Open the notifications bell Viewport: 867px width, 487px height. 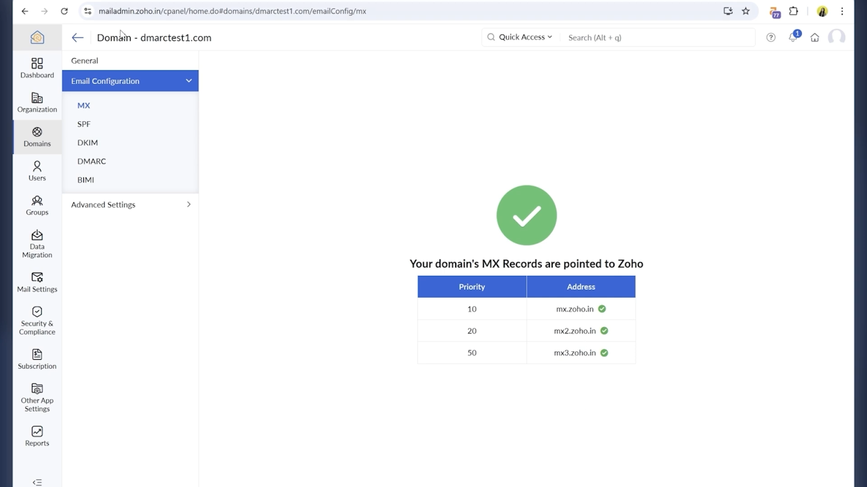pos(793,37)
